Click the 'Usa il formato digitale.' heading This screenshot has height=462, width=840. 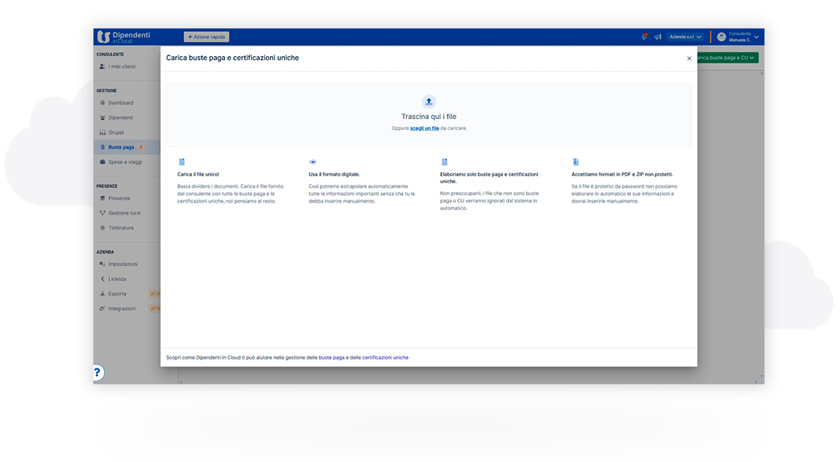pos(334,174)
